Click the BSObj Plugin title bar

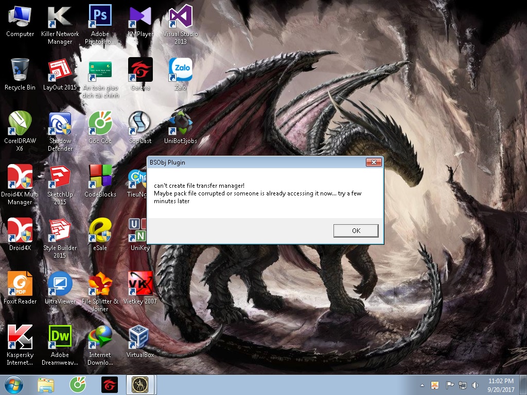tap(257, 162)
